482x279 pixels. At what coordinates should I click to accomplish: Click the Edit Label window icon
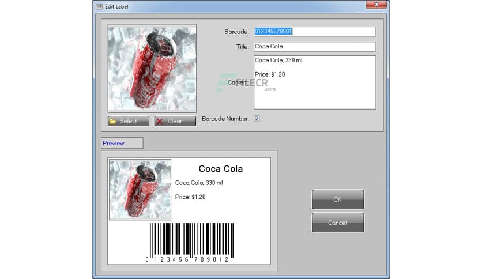click(98, 6)
